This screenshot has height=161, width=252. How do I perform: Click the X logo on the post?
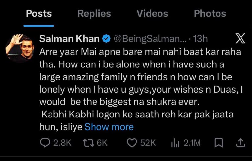click(x=241, y=39)
